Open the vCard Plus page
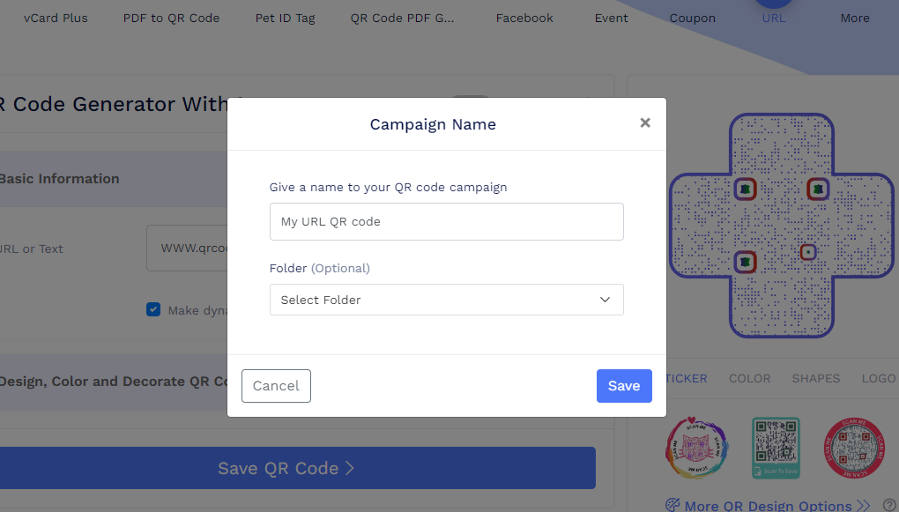 56,18
